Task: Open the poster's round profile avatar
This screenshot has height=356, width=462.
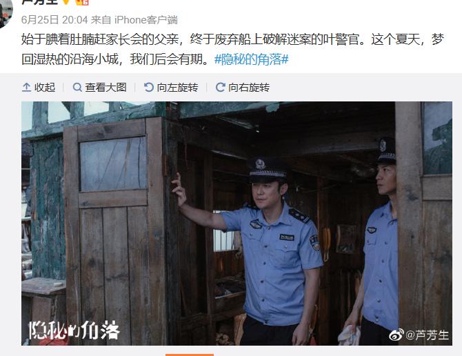Action: pos(5,10)
